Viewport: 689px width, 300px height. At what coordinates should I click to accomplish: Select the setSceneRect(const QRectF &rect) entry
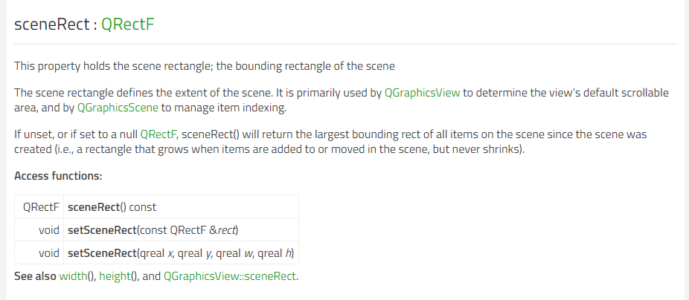pos(153,229)
